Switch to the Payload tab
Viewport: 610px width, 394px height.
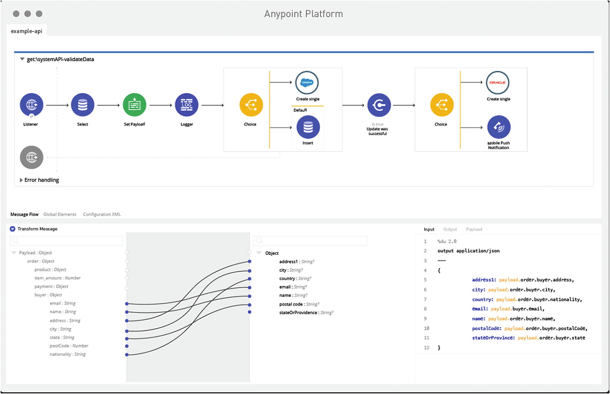pyautogui.click(x=474, y=229)
